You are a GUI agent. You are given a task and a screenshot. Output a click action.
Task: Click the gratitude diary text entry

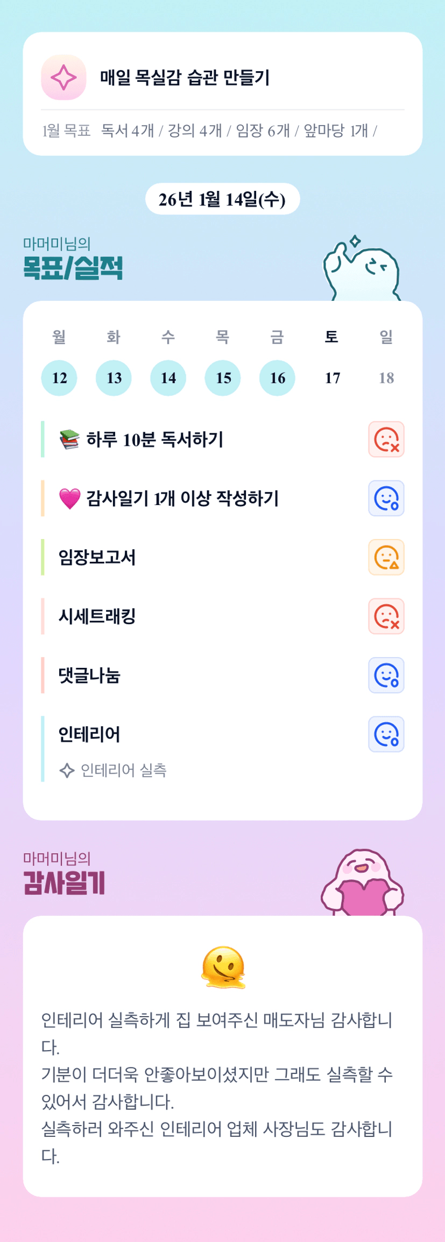click(217, 1087)
